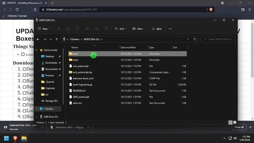254x143 pixels.
Task: Click the Delete trash icon in toolbar
Action: (106, 29)
